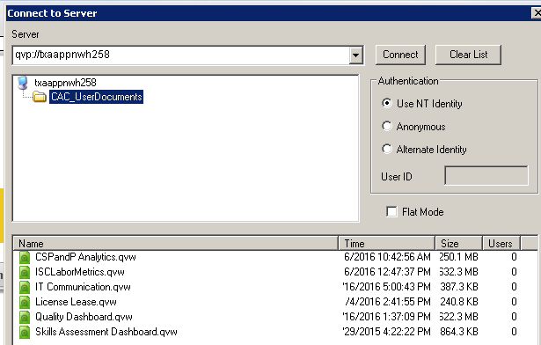Click the IT Communication.qvw file icon
The height and width of the screenshot is (345, 541).
[25, 287]
